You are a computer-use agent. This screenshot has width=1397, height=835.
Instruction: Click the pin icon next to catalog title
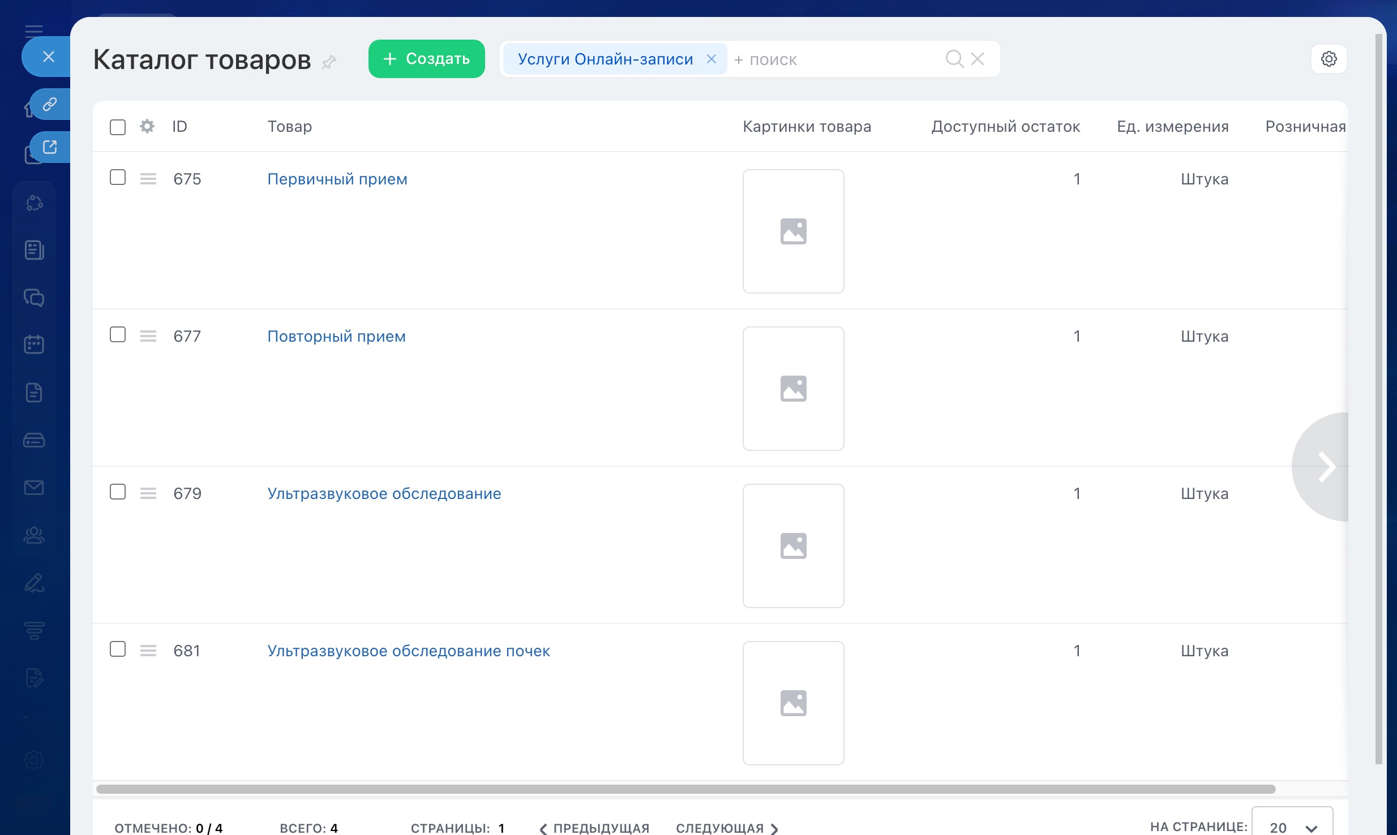[x=328, y=62]
